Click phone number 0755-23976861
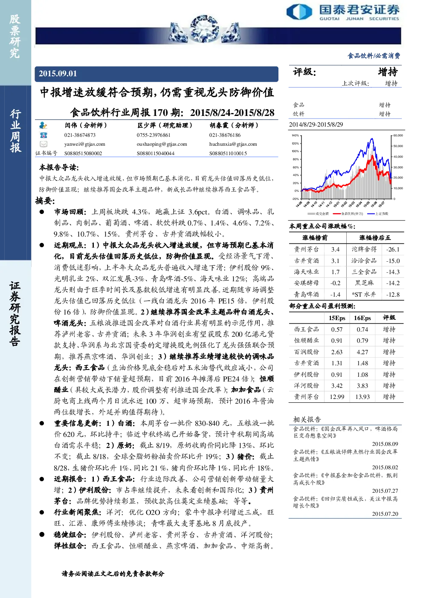This screenshot has height=598, width=423. (153, 135)
